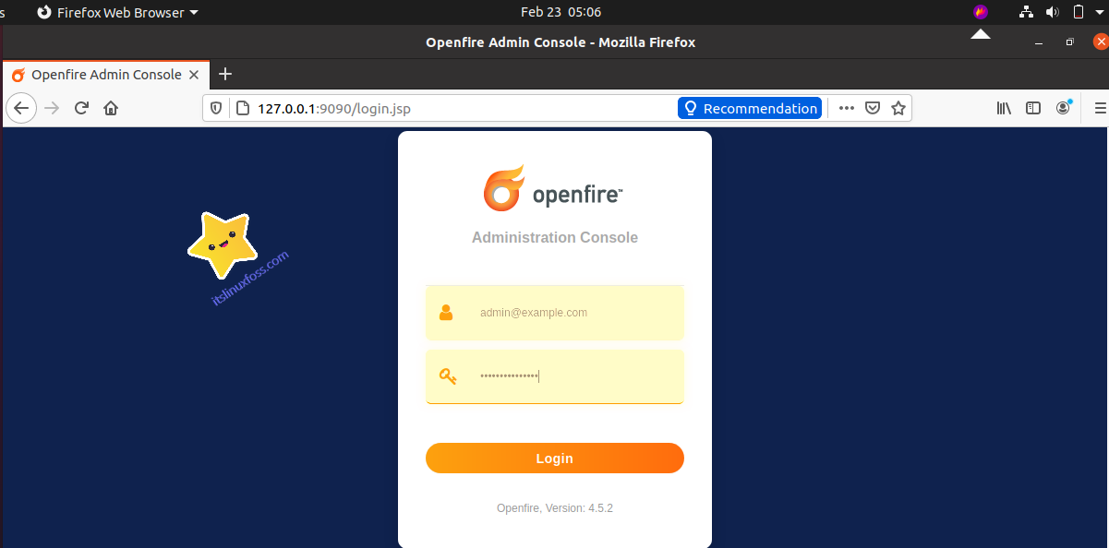Open tracking protection shield icon
This screenshot has width=1109, height=548.
216,108
